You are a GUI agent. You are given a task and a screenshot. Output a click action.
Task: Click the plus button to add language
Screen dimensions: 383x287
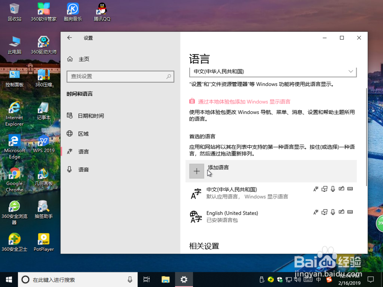pyautogui.click(x=196, y=171)
